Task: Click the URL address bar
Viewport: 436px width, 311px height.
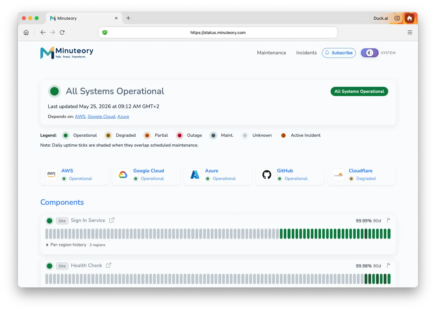Action: pos(218,32)
